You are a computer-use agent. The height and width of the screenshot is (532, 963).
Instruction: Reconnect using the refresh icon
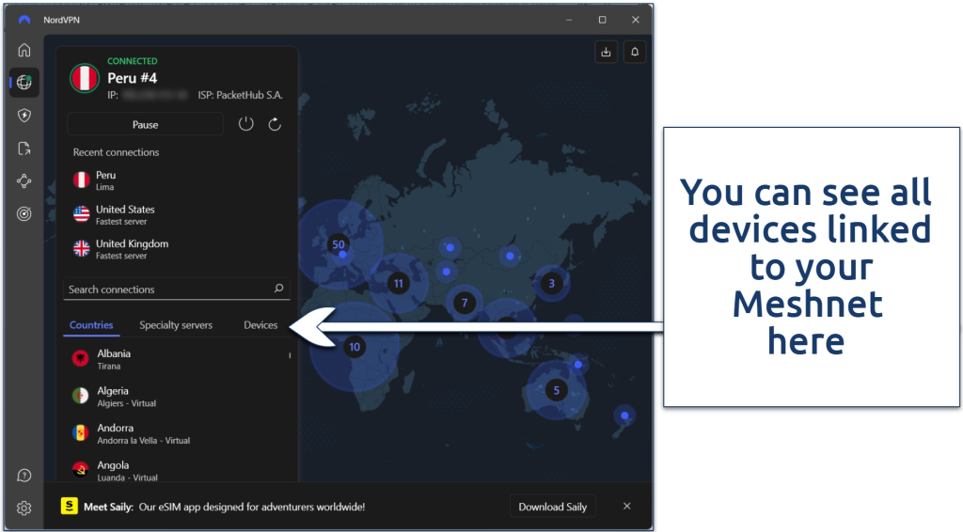click(275, 125)
